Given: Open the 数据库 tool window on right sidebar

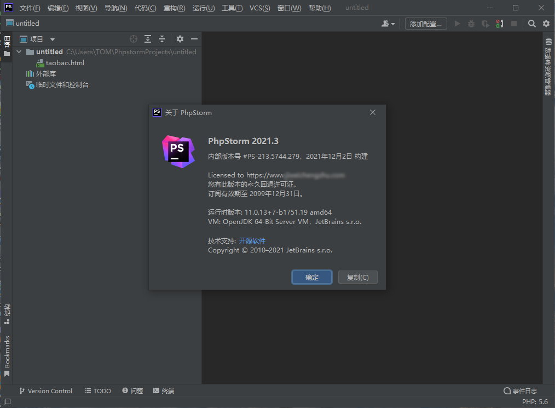Looking at the screenshot, I should (x=548, y=67).
